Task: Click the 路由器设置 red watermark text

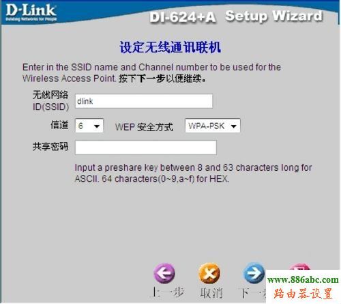Action: 303,294
